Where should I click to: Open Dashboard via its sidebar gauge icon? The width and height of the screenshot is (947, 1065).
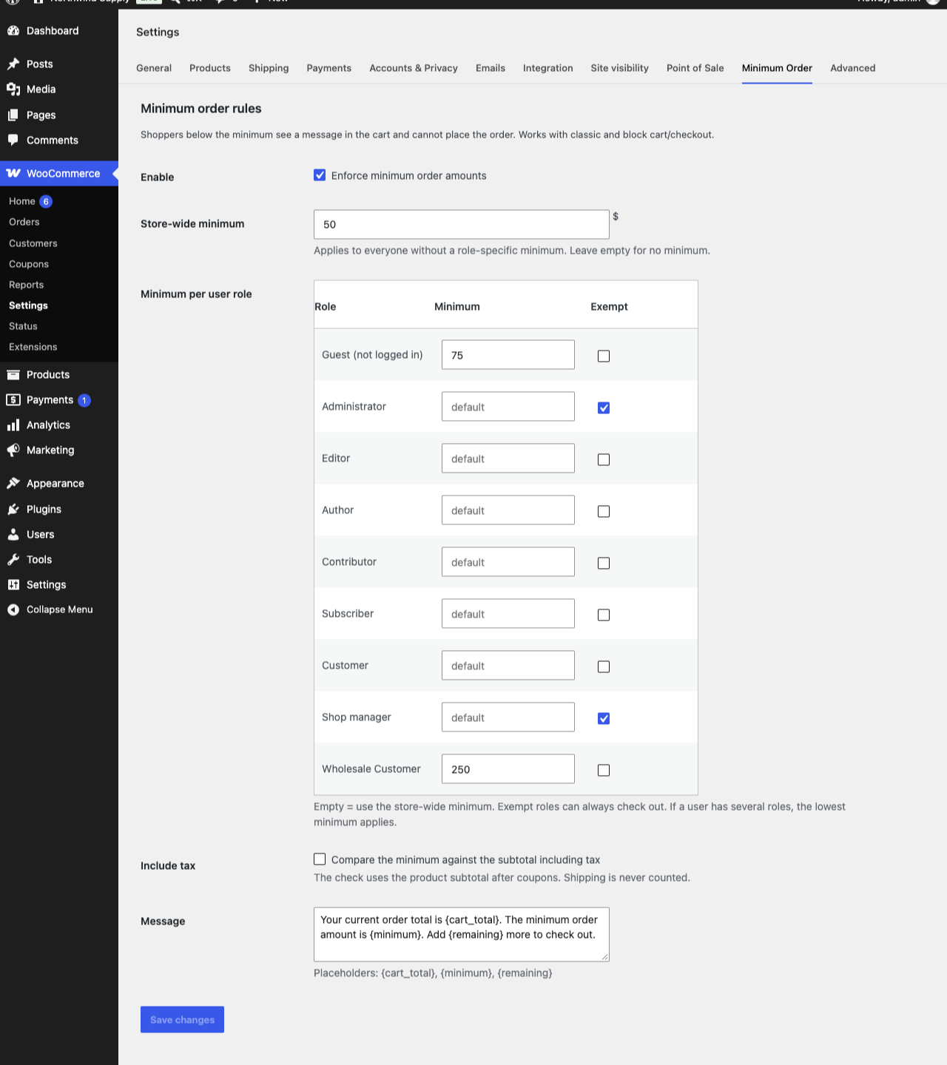pyautogui.click(x=13, y=31)
